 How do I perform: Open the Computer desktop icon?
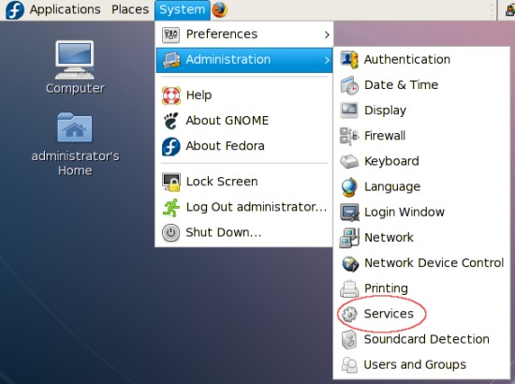coord(75,66)
